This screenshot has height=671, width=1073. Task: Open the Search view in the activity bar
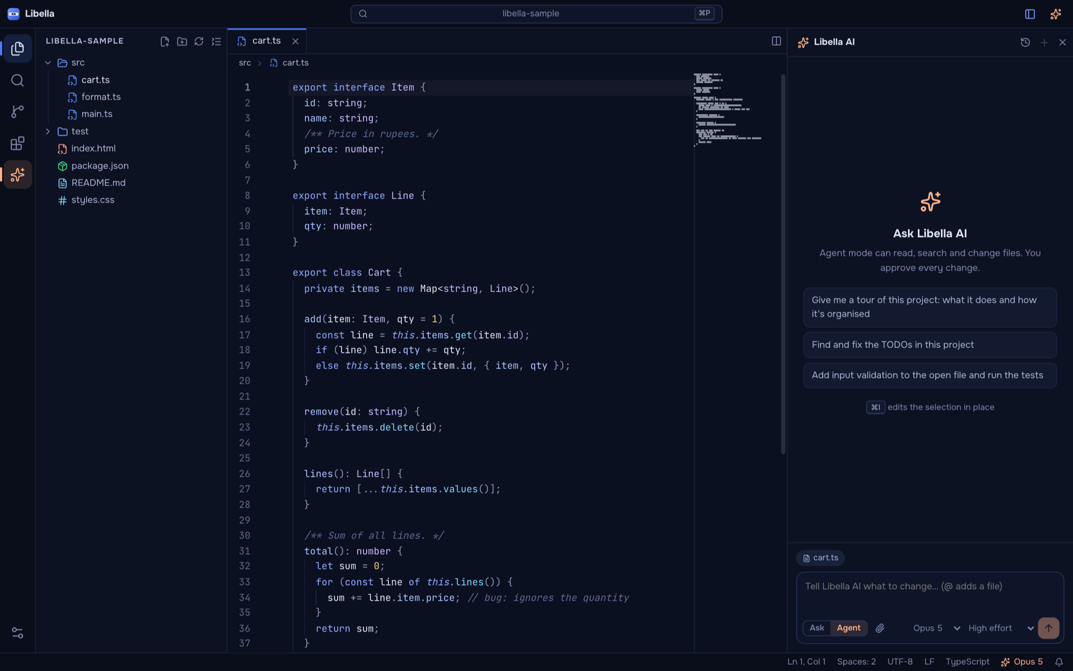17,81
